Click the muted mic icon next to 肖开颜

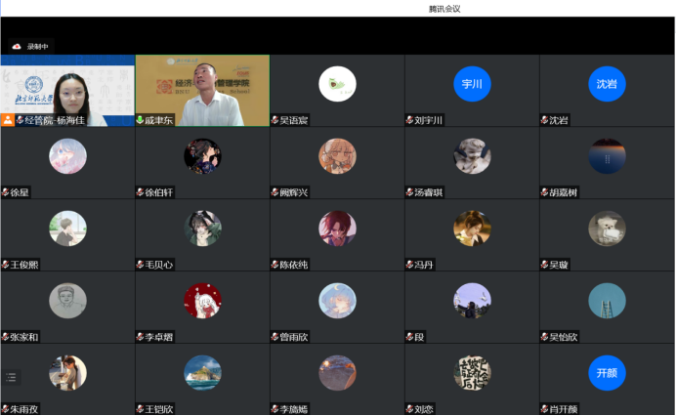pos(544,409)
